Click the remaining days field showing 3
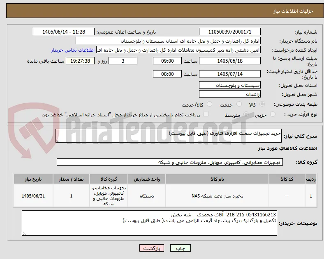The image size is (324, 259). (123, 61)
